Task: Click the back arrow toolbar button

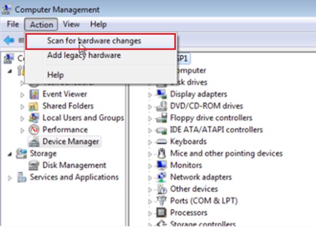Action: pos(8,40)
